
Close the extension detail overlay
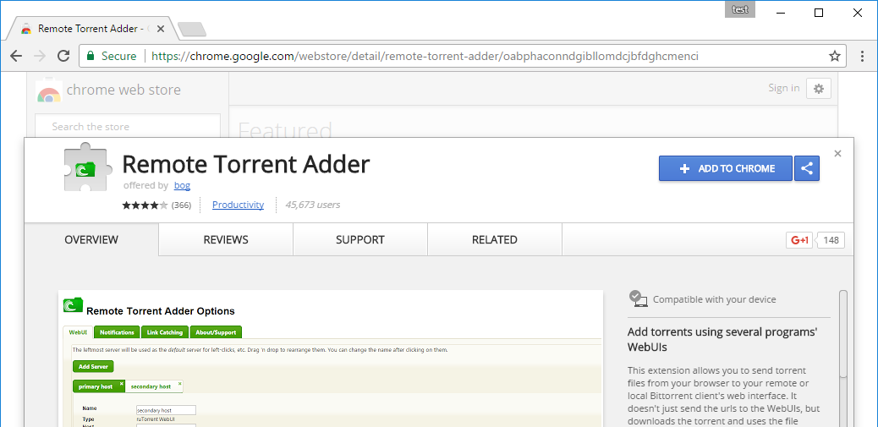[837, 154]
